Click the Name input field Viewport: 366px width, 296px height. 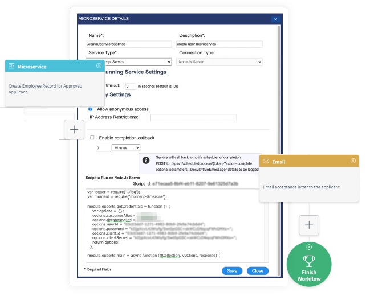[129, 44]
